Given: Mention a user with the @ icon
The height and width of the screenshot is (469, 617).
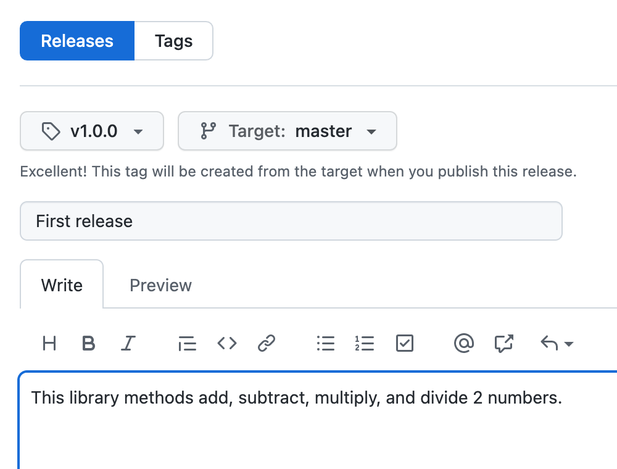Looking at the screenshot, I should pyautogui.click(x=464, y=344).
